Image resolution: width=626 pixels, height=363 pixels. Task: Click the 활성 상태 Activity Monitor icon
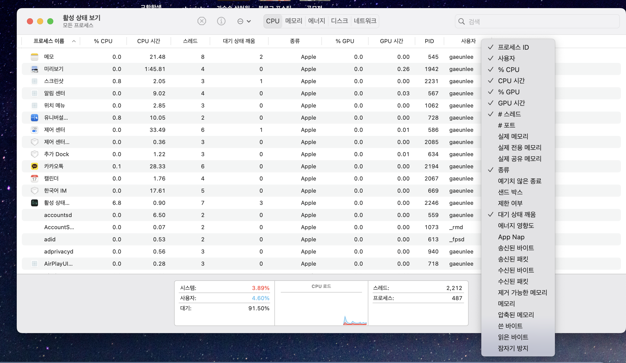pyautogui.click(x=35, y=203)
